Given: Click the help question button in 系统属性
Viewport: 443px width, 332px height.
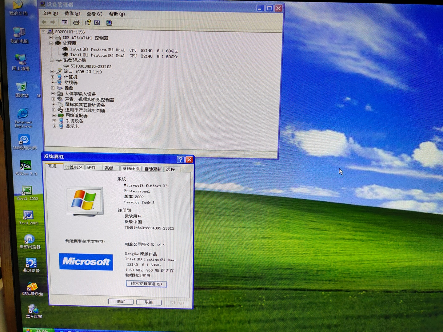Looking at the screenshot, I should click(181, 159).
